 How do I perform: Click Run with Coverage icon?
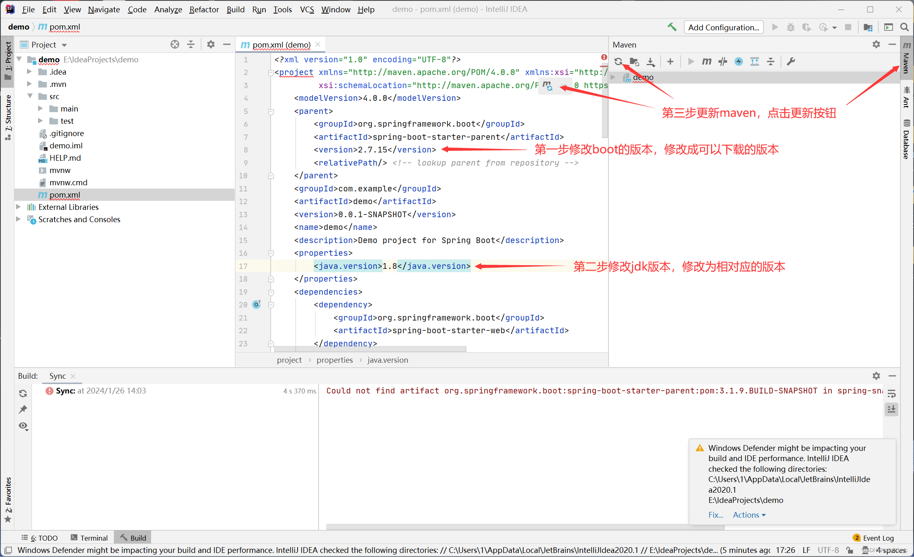click(807, 27)
